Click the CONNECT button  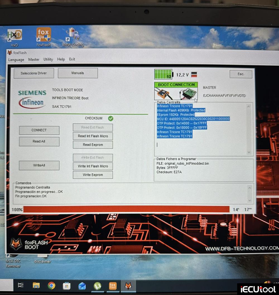click(x=39, y=130)
